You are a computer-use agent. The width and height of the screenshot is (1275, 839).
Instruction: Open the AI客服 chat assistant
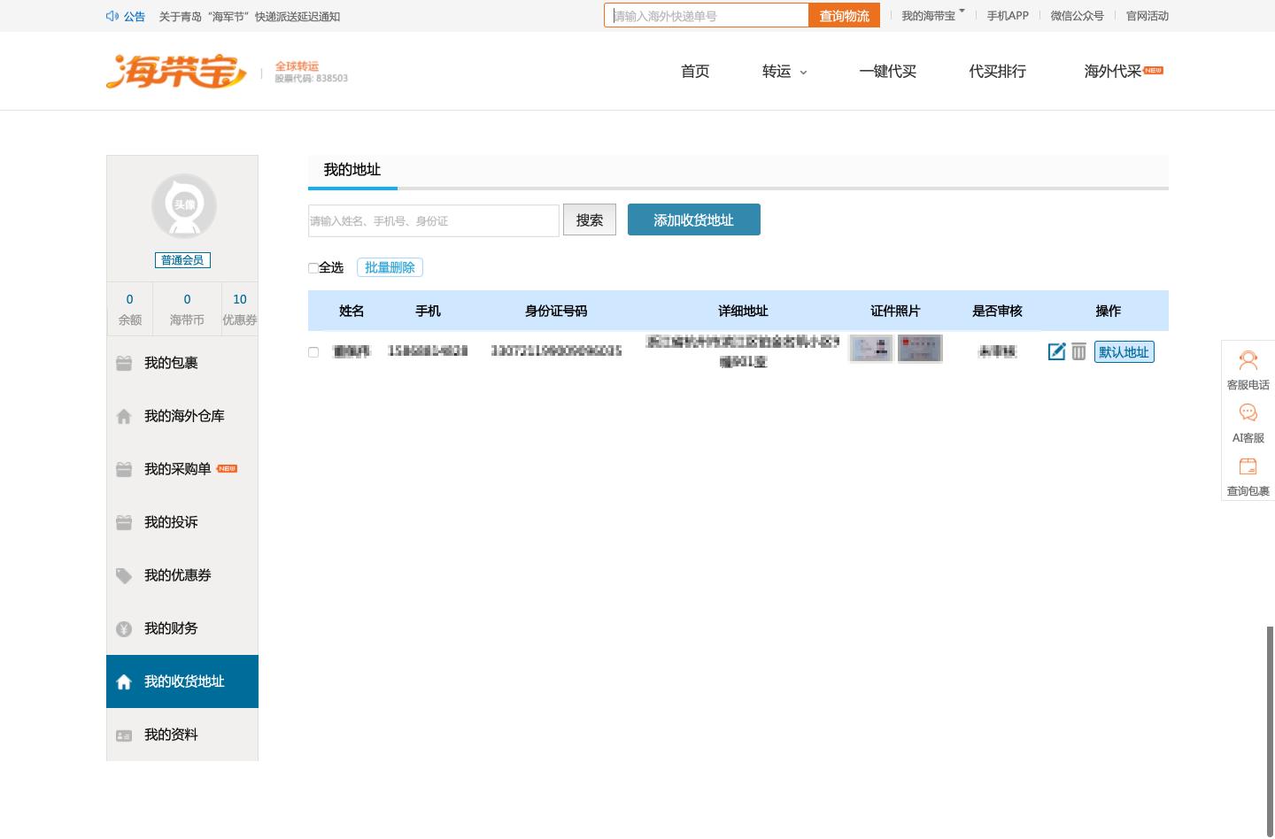click(x=1248, y=420)
